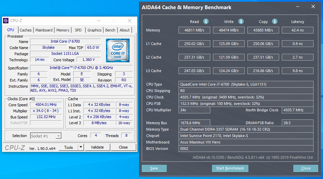Click L3 Cache Copy value 216.86 GB/s

click(x=263, y=71)
